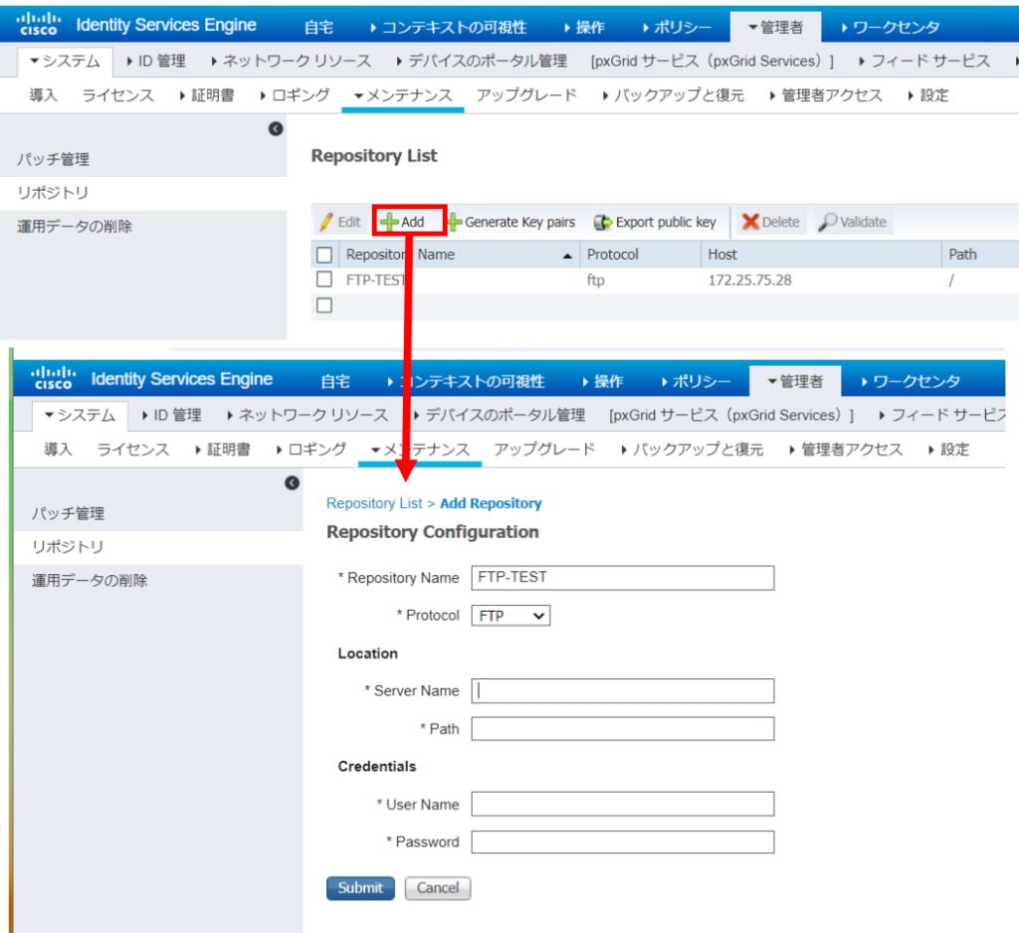1019x933 pixels.
Task: Click the Export public key icon
Action: click(602, 223)
